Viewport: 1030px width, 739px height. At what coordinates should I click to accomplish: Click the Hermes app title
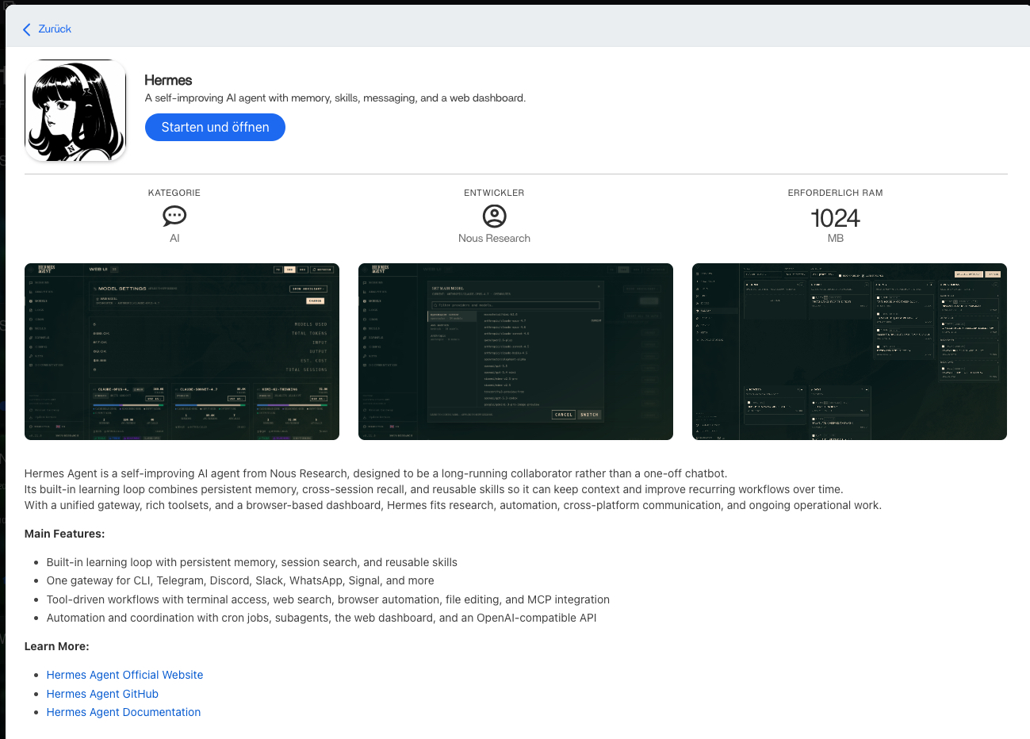[x=168, y=80]
